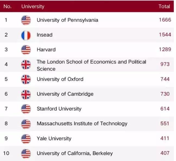The width and height of the screenshot is (176, 161).
Task: Open The London School of Economics entry
Action: [x=91, y=65]
